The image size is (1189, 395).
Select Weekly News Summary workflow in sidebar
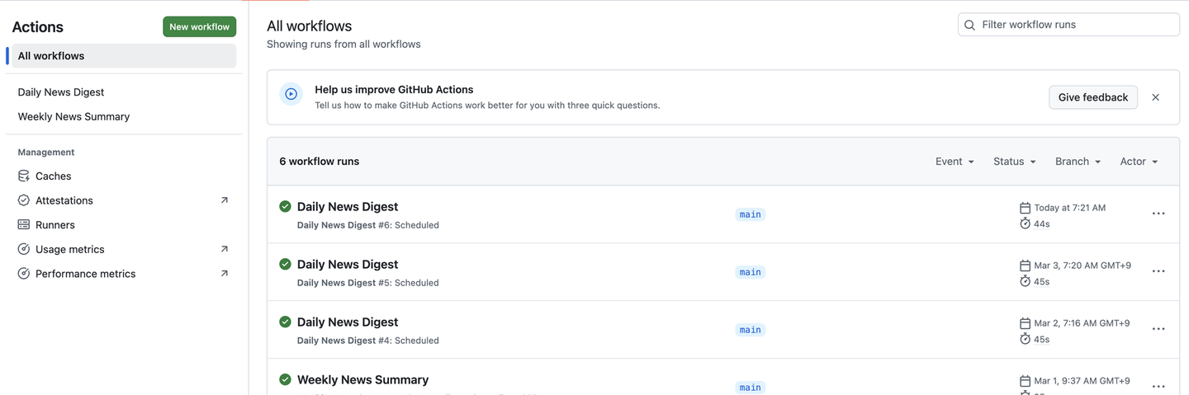coord(73,116)
